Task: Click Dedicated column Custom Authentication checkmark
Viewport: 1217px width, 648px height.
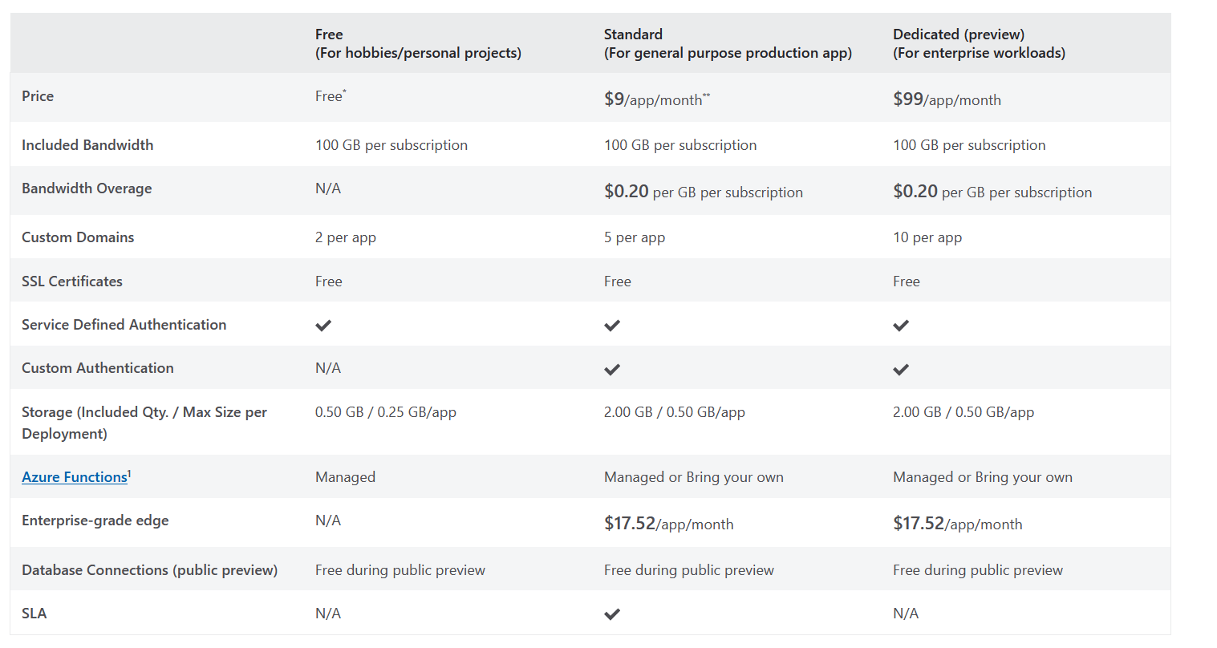Action: pyautogui.click(x=901, y=370)
